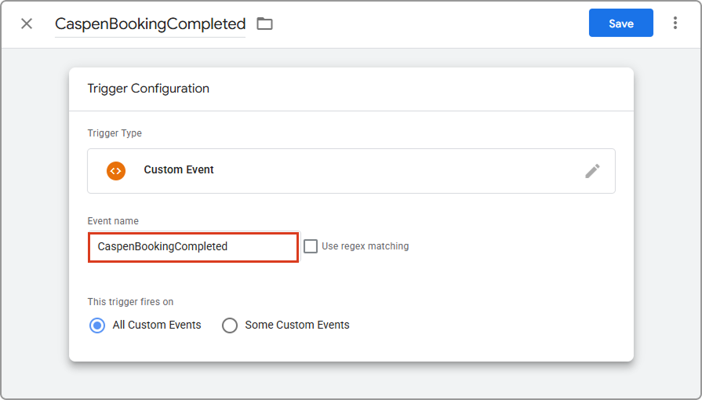Enable the Use regex matching checkbox
The height and width of the screenshot is (400, 702).
pos(311,246)
